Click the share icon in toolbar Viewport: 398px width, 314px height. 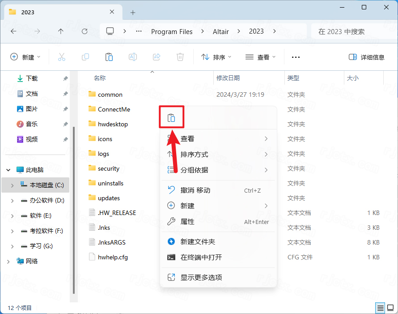point(157,57)
